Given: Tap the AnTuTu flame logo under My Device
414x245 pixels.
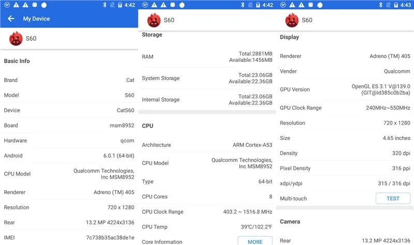Looking at the screenshot, I should tap(16, 38).
